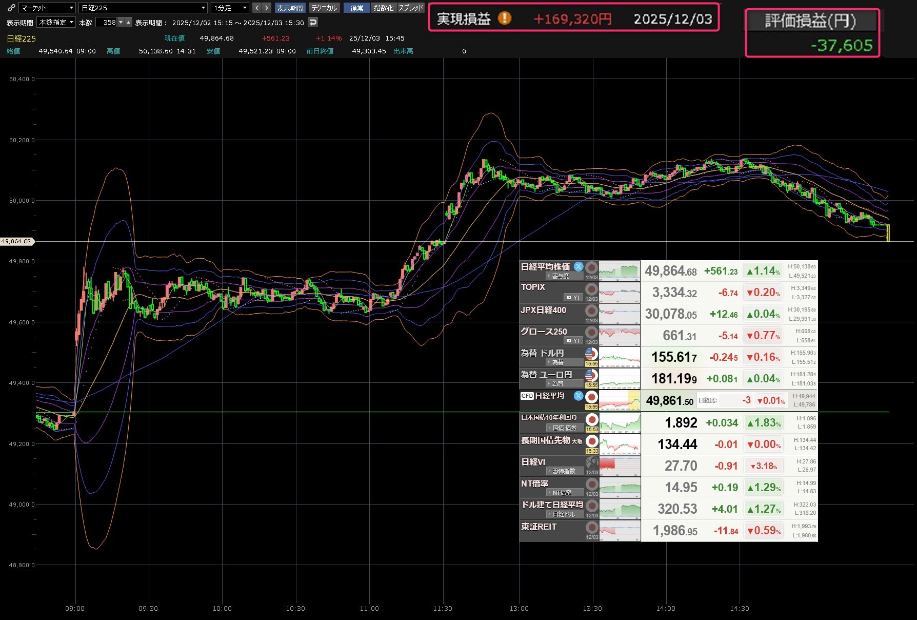Open the マーケット category dropdown
917x620 pixels.
[x=47, y=8]
